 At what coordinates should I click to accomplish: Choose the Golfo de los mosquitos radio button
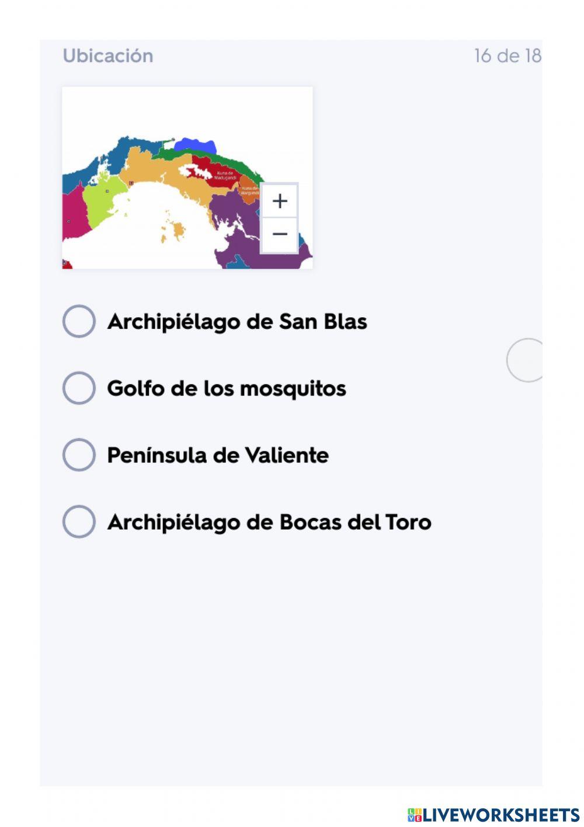[79, 388]
